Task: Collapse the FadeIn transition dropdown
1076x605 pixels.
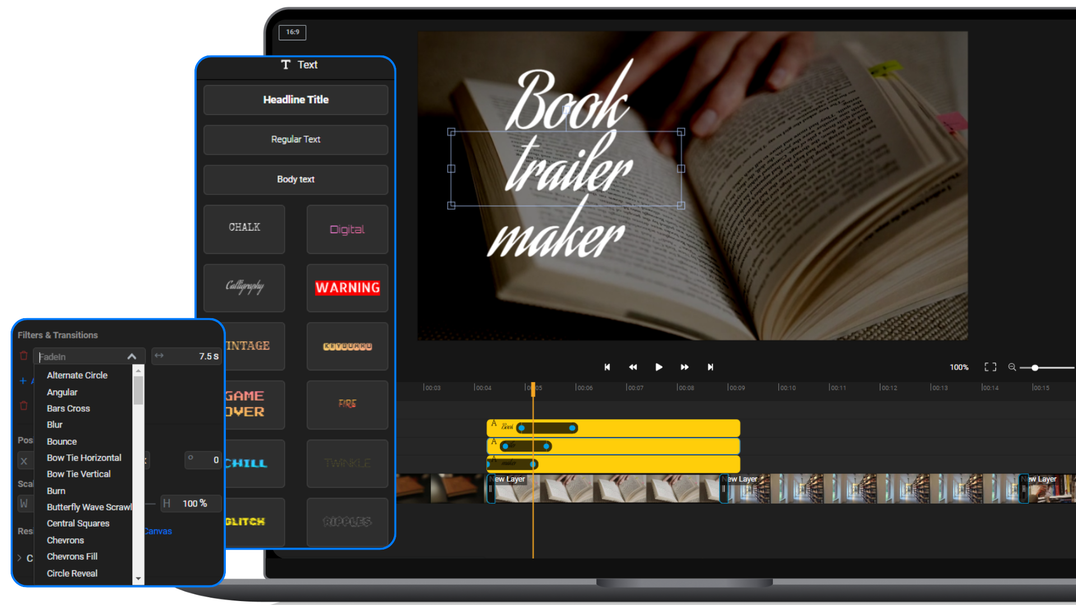Action: click(x=132, y=356)
